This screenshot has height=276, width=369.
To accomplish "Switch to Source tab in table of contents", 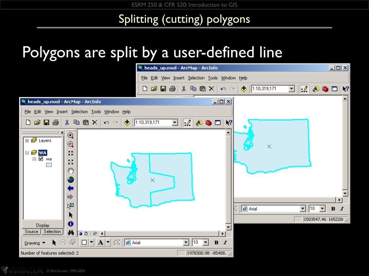I will tap(32, 232).
